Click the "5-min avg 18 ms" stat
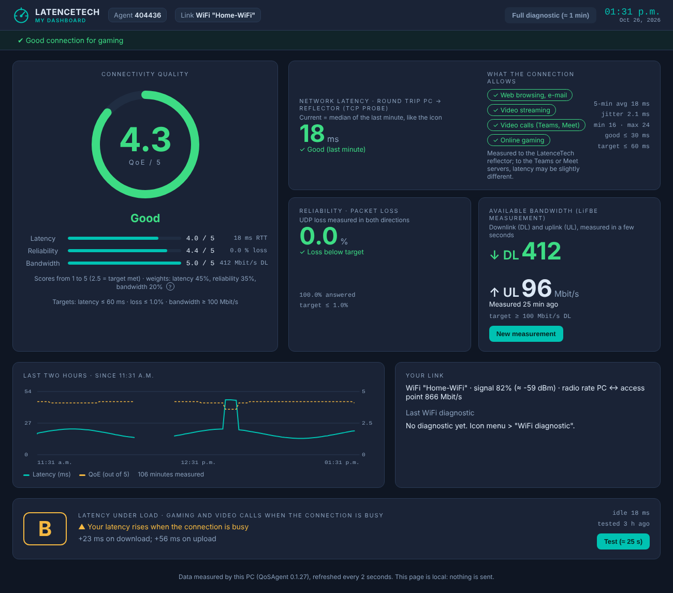This screenshot has height=593, width=673. [622, 104]
